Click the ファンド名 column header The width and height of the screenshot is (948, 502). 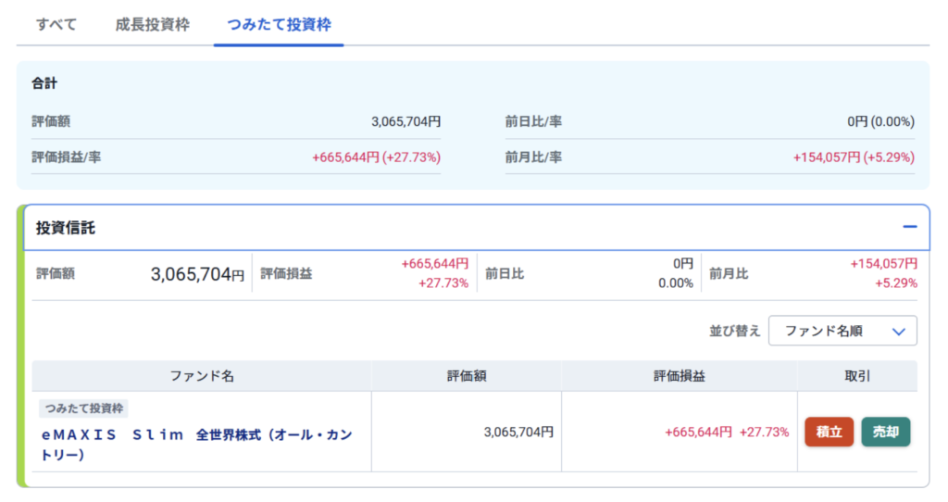(x=202, y=376)
